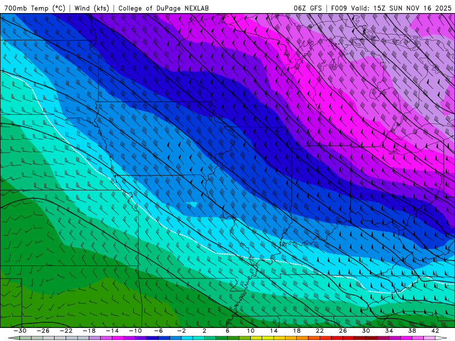The height and width of the screenshot is (341, 455).
Task: Click the 38 value on the temperature scale
Action: (412, 331)
